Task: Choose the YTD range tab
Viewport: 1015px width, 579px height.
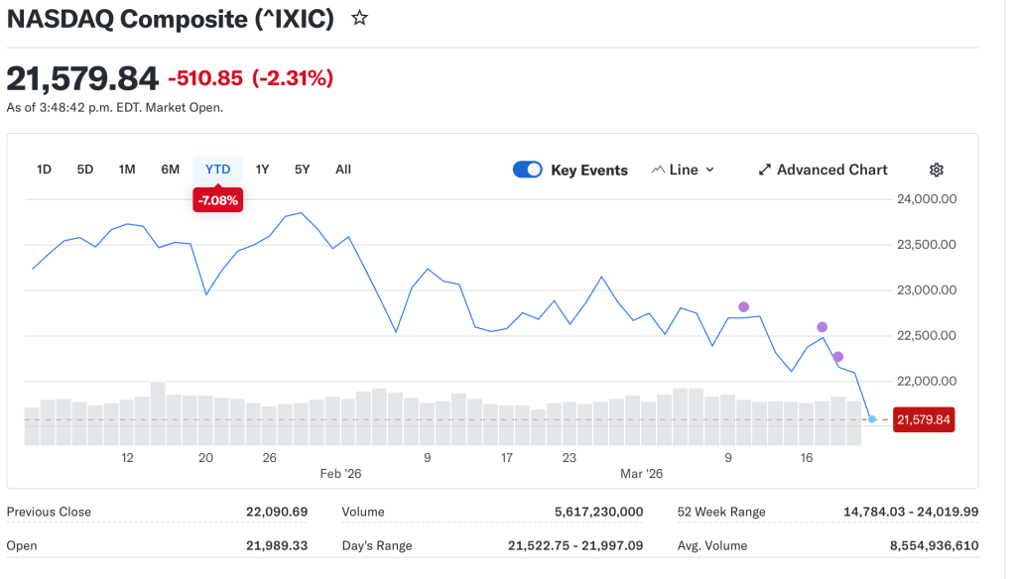Action: click(x=217, y=170)
